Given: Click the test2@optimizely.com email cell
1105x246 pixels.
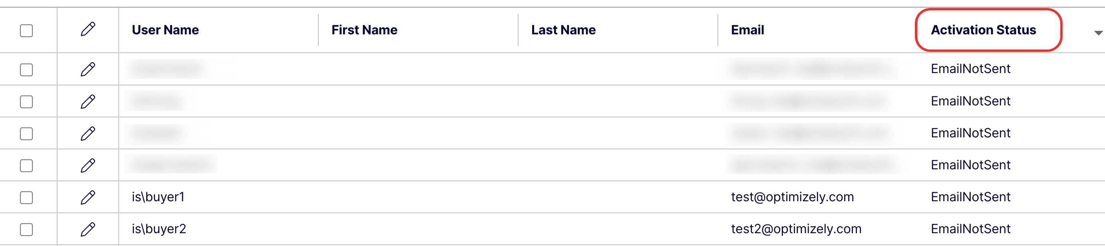Looking at the screenshot, I should tap(796, 229).
